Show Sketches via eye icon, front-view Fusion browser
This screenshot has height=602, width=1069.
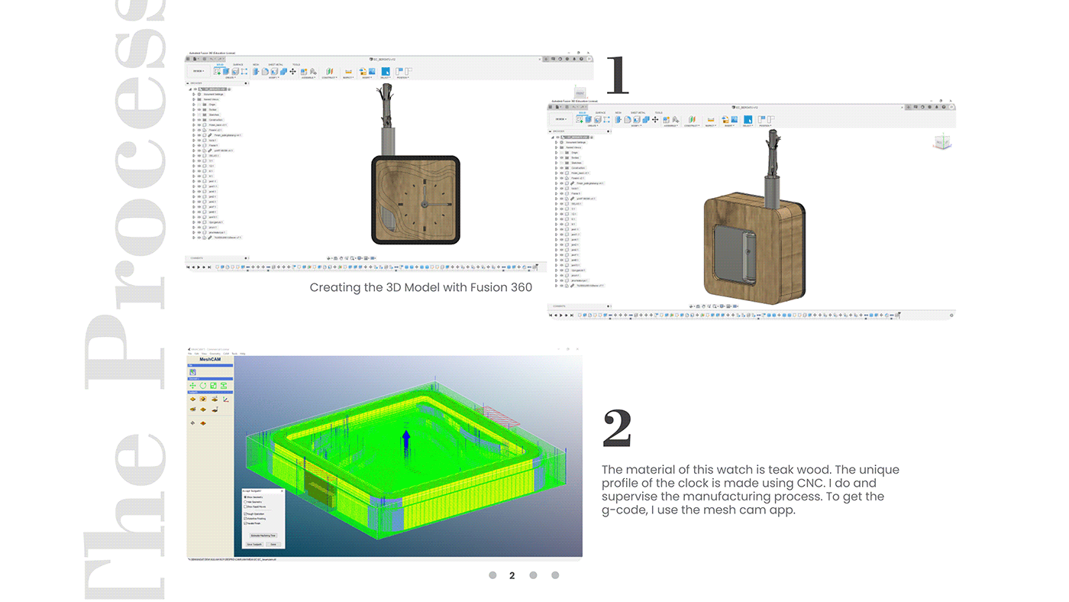click(x=199, y=115)
